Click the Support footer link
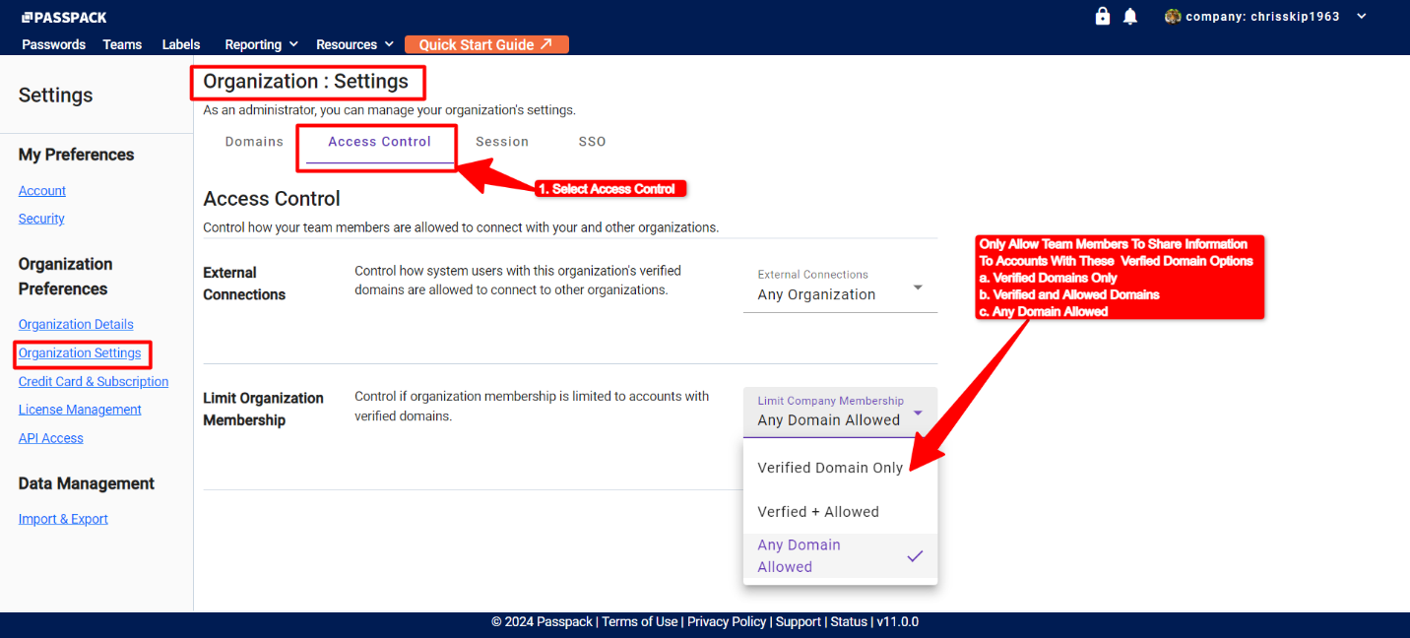 coord(799,622)
